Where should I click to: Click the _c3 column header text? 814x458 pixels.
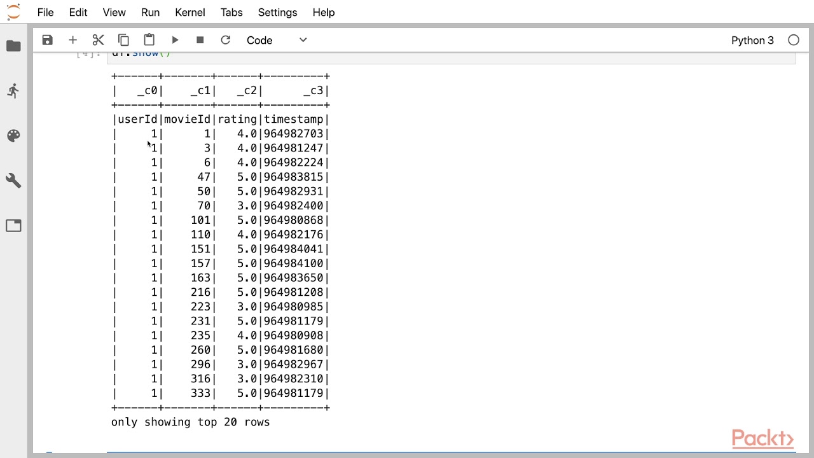(314, 91)
